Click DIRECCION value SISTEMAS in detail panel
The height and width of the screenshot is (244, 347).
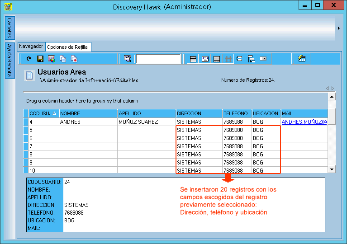click(76, 205)
